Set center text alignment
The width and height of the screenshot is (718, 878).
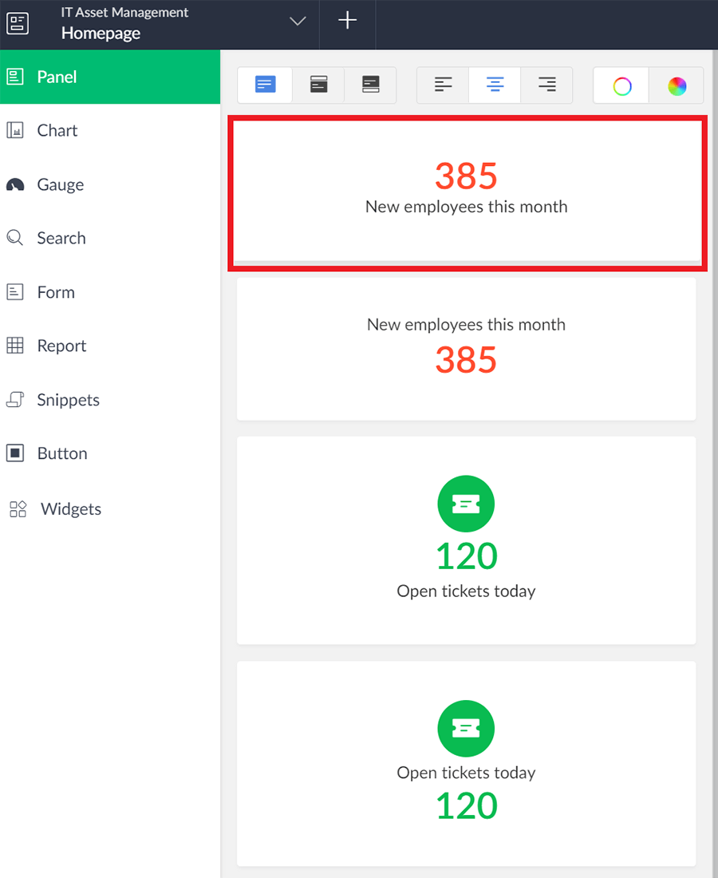(x=495, y=85)
